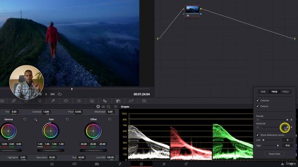The image size is (298, 167).
Task: Reset the Gain wheel
Action: tap(67, 119)
